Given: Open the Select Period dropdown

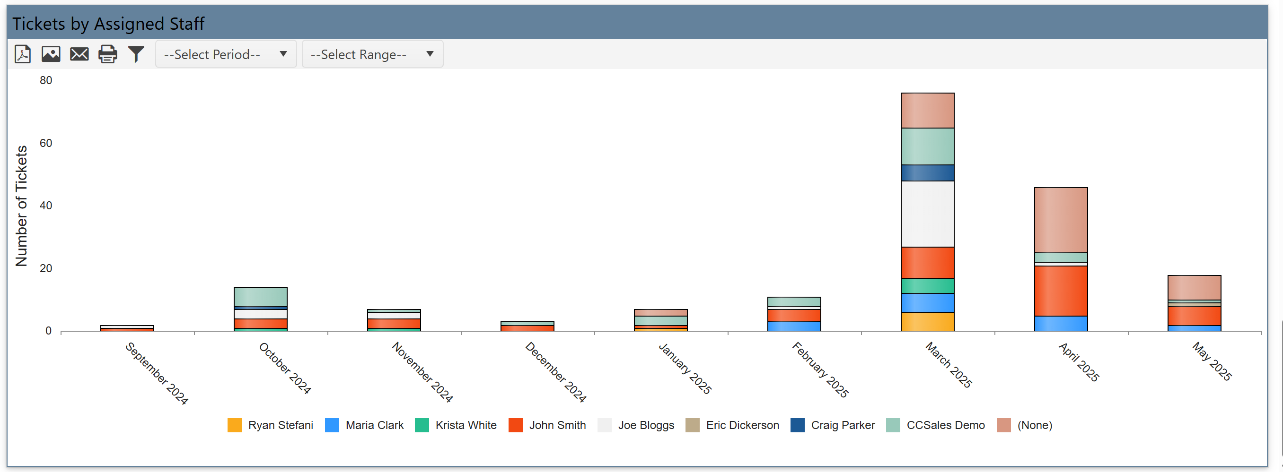Looking at the screenshot, I should (x=226, y=54).
